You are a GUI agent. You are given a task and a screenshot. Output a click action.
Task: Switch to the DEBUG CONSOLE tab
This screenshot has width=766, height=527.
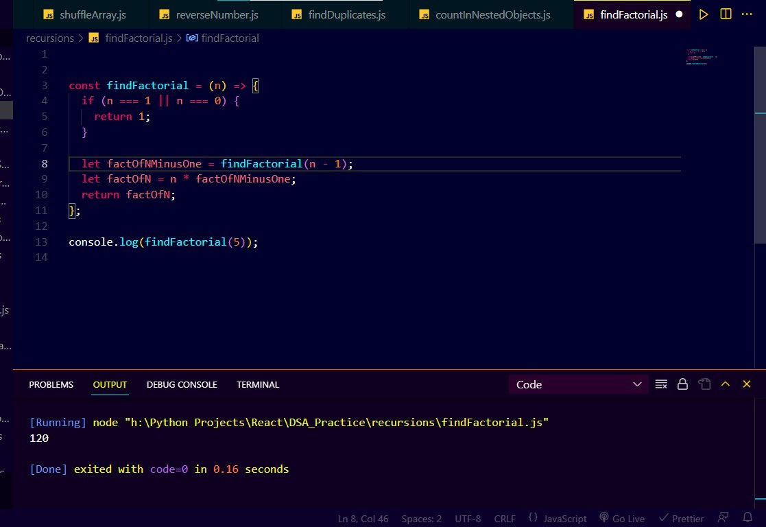pos(182,385)
